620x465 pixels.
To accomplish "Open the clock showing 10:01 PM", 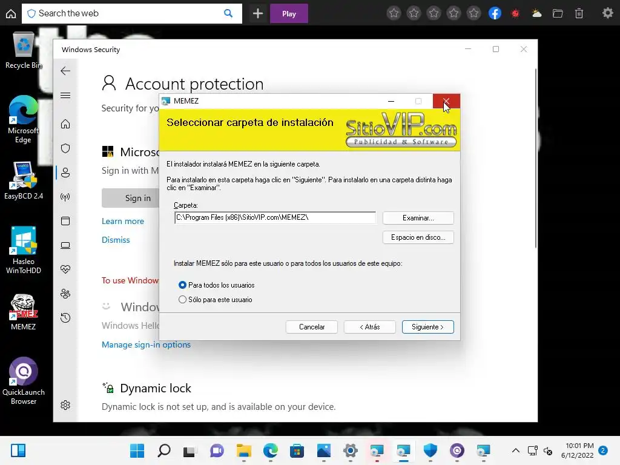I will point(577,450).
